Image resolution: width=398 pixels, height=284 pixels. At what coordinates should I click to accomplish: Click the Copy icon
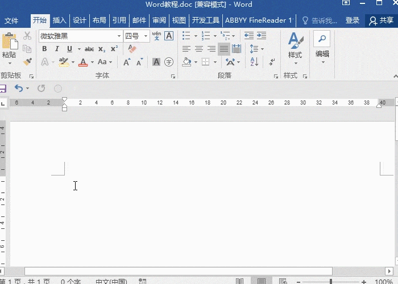[27, 49]
